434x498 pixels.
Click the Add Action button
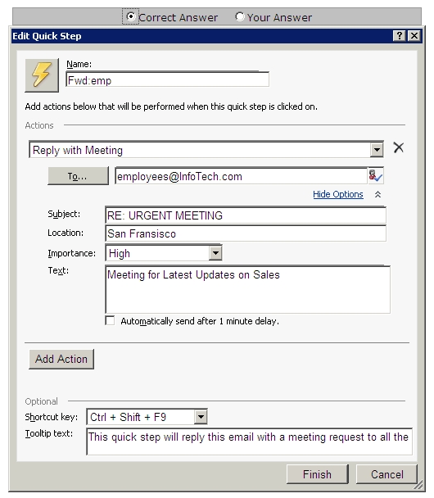61,360
